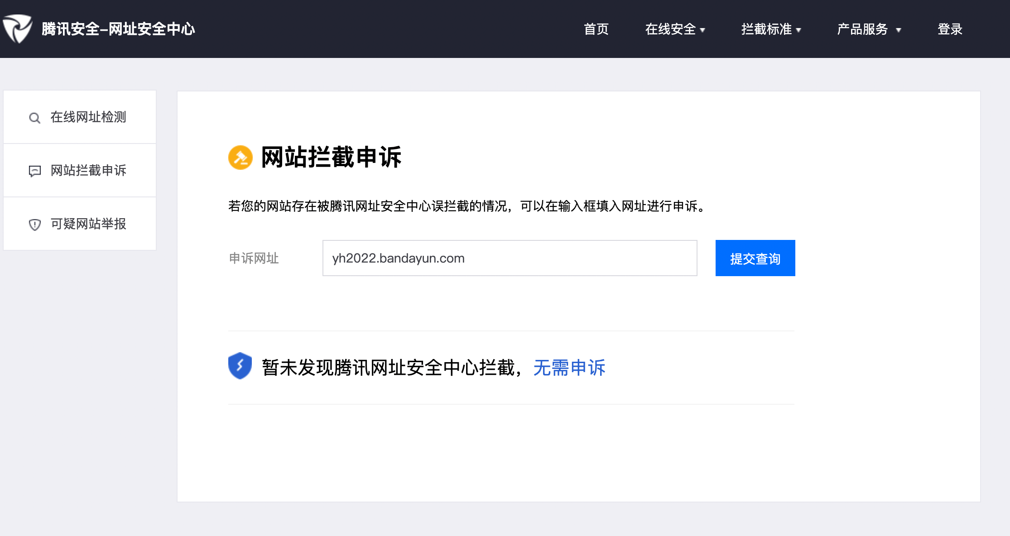Expand the 产品服务 dropdown arrow
The width and height of the screenshot is (1010, 536).
pos(899,30)
